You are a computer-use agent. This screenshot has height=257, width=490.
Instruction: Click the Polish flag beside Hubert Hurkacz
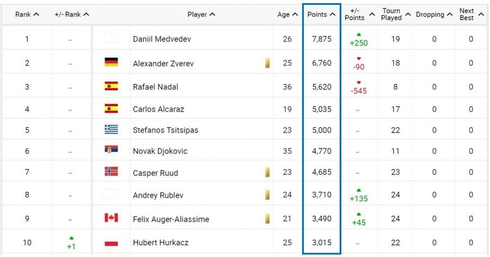pos(111,242)
